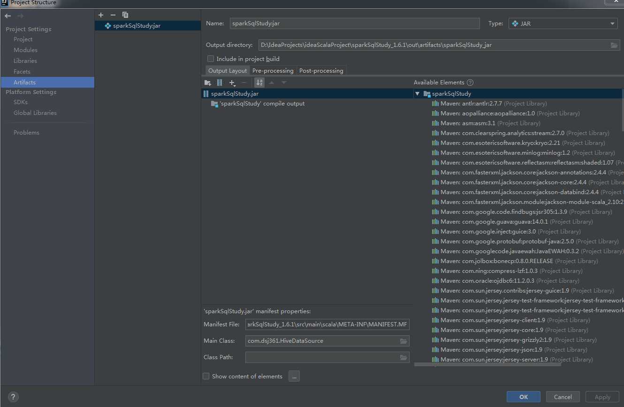Browse for output directory folder
This screenshot has height=407, width=624.
(x=614, y=45)
